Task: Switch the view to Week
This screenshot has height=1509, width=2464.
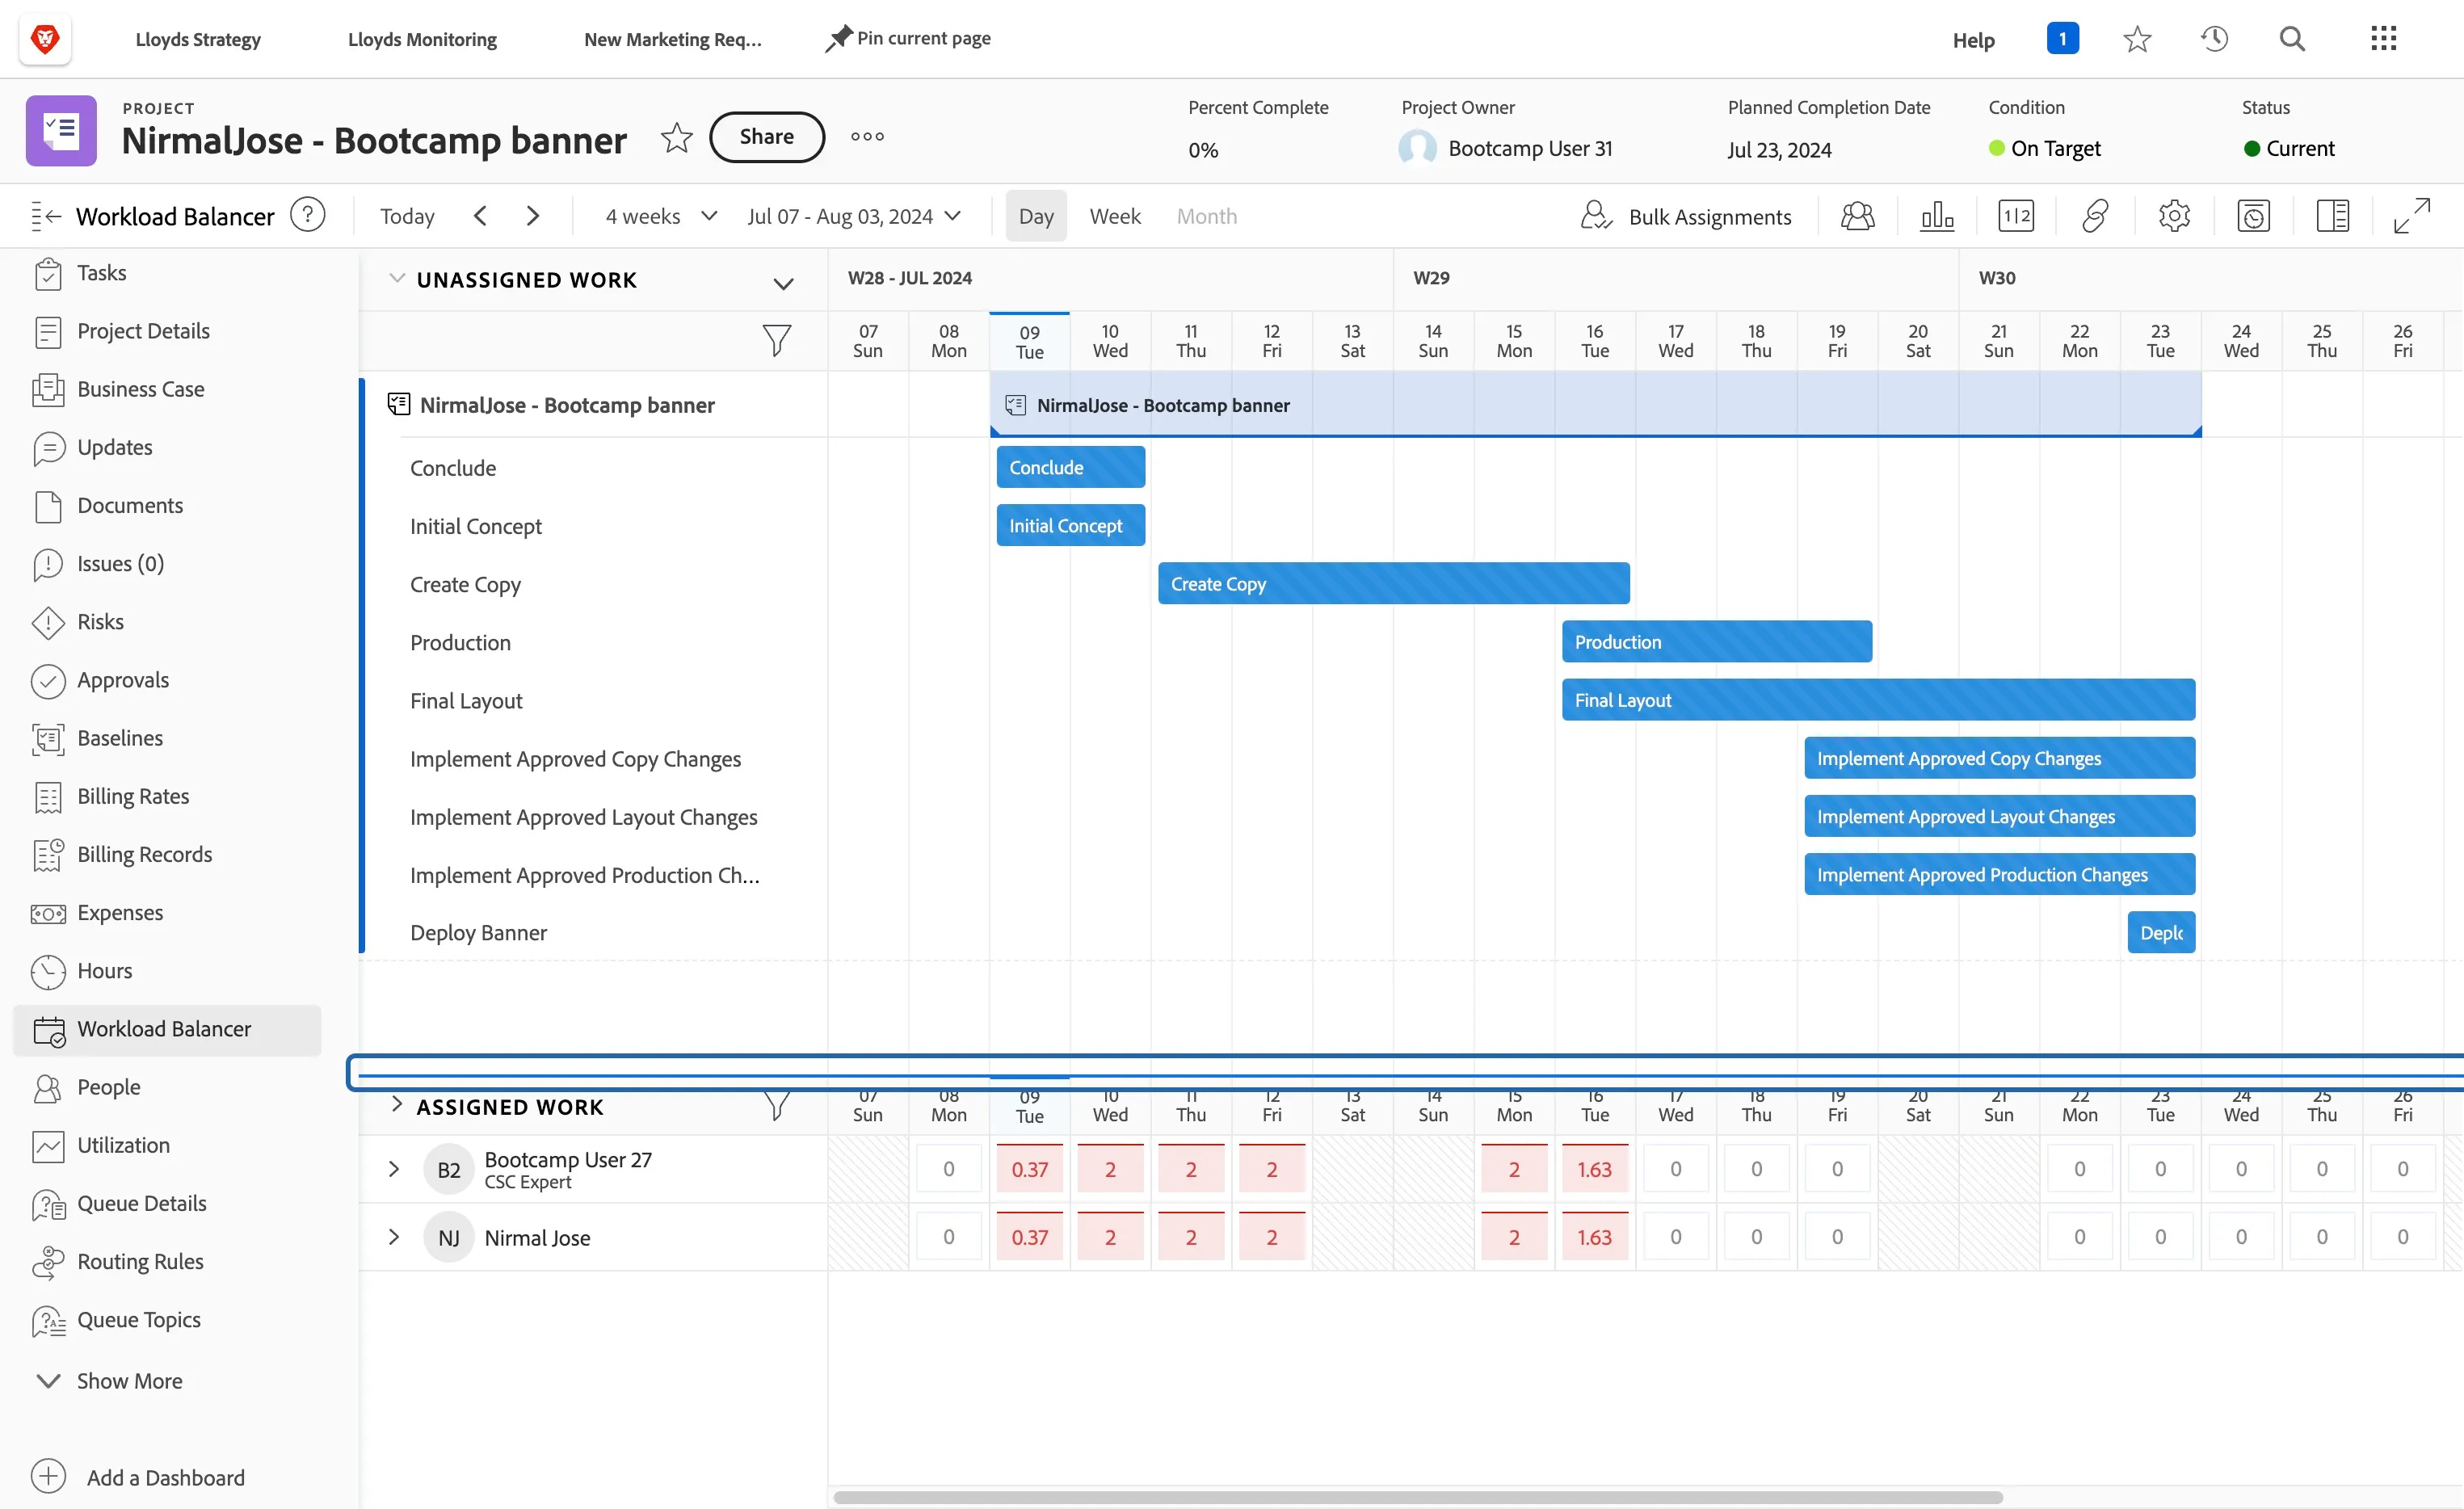Action: pyautogui.click(x=1115, y=216)
